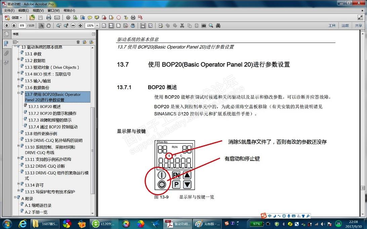Open Internet Explorer from the taskbar

click(x=23, y=224)
